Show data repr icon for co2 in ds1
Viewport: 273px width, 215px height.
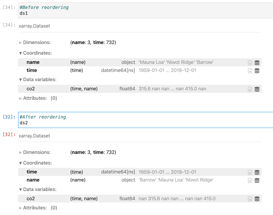[257, 89]
